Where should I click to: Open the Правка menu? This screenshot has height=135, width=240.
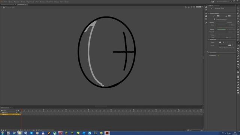[x=10, y=2]
